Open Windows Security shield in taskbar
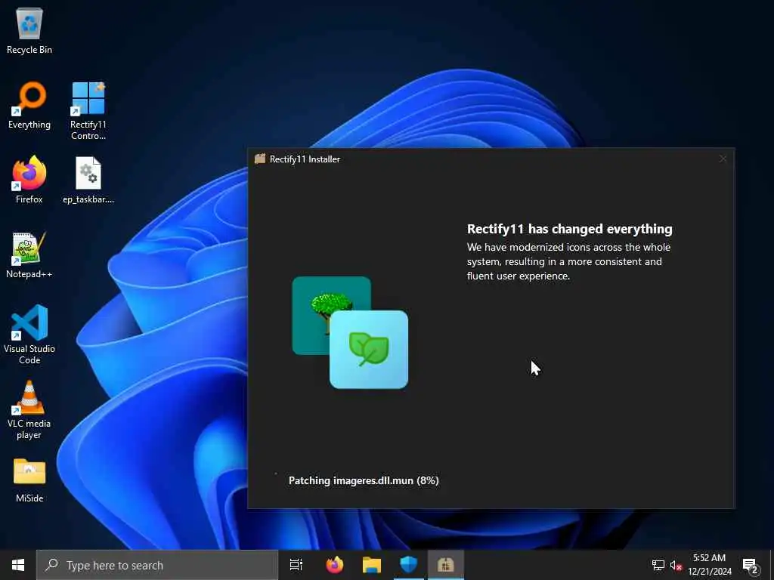The image size is (774, 580). pyautogui.click(x=409, y=565)
